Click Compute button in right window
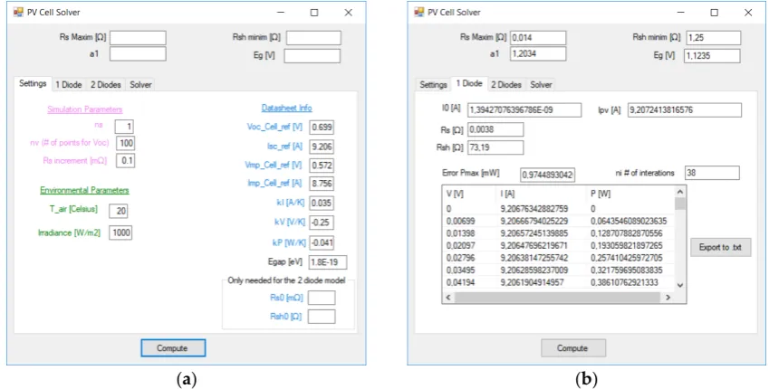Image resolution: width=769 pixels, height=389 pixels. click(x=572, y=348)
